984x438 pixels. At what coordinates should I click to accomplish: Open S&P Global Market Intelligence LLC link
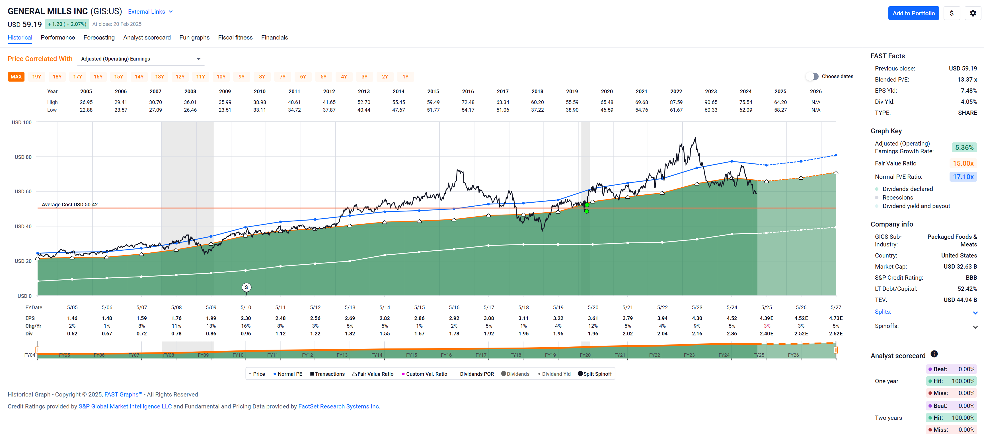tap(125, 406)
